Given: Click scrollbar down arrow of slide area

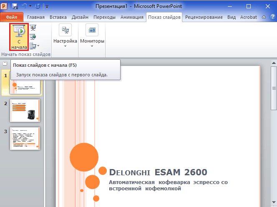Looking at the screenshot, I should pos(274,202).
